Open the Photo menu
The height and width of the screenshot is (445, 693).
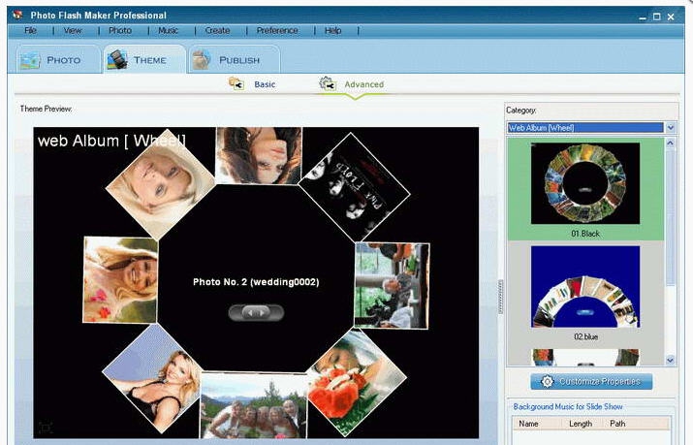tap(120, 30)
